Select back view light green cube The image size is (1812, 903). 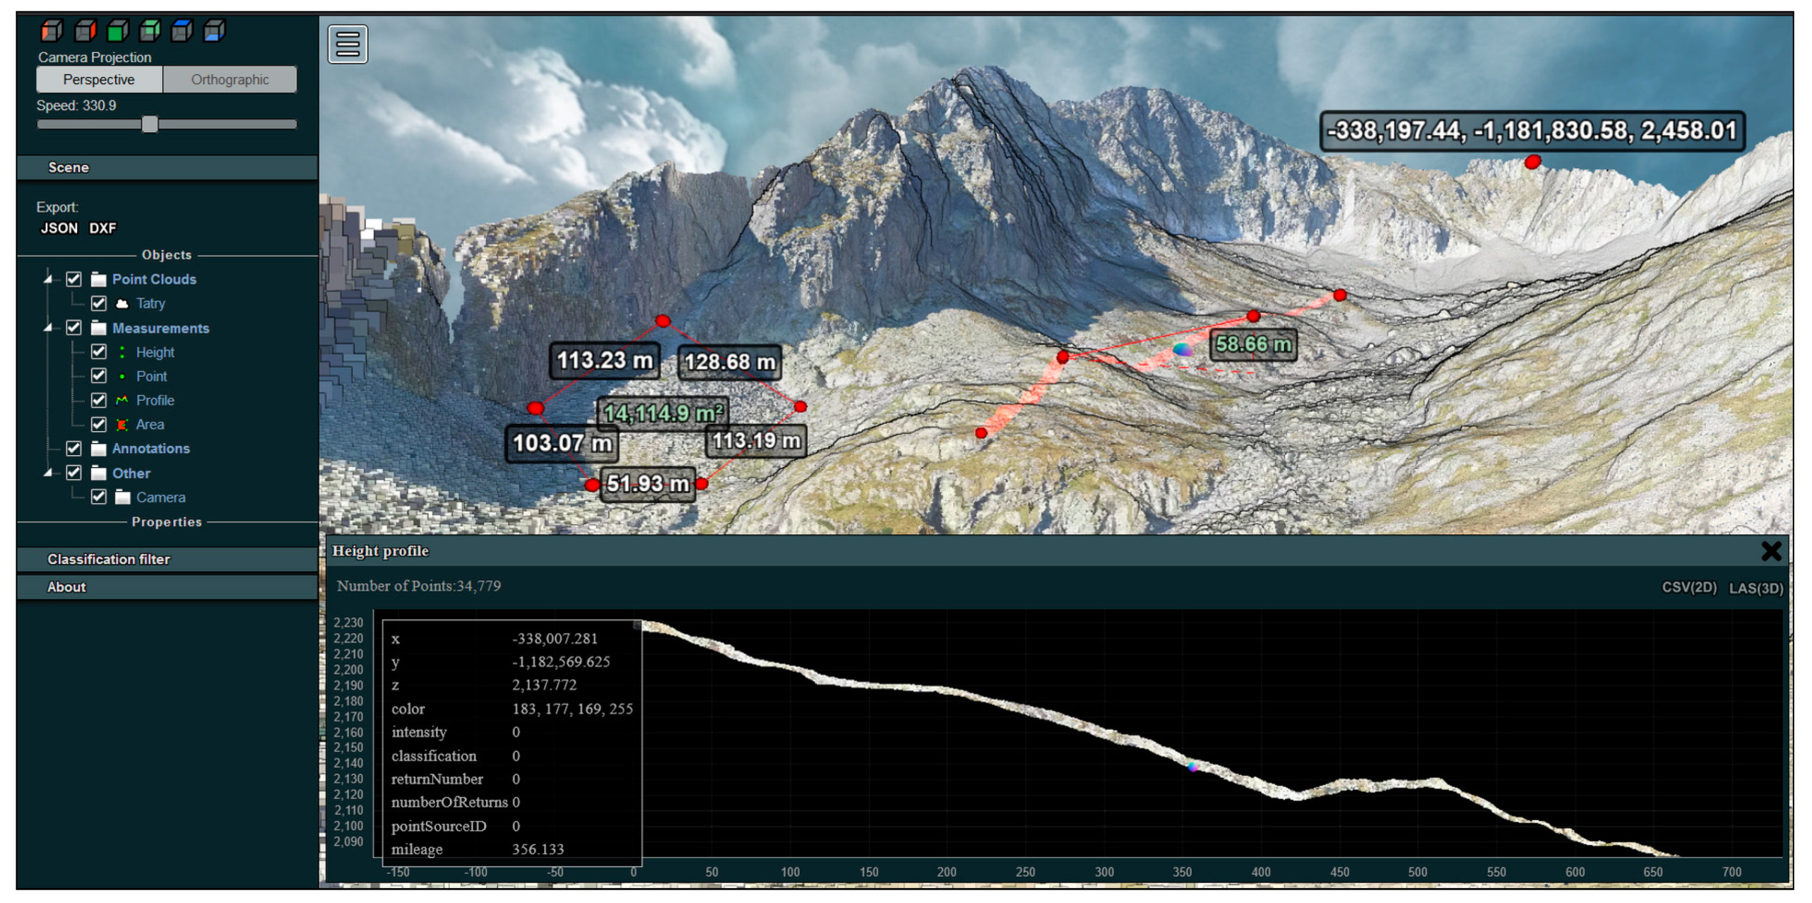point(149,30)
